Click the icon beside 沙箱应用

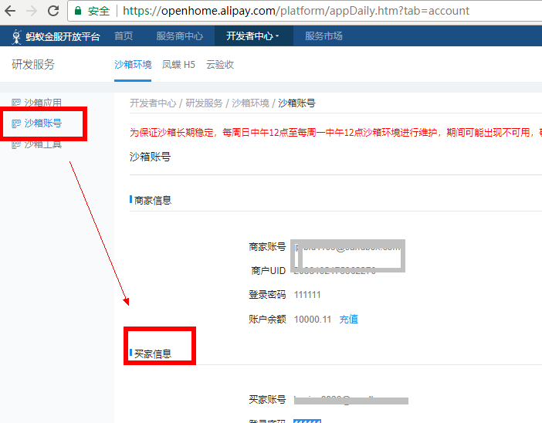[16, 103]
